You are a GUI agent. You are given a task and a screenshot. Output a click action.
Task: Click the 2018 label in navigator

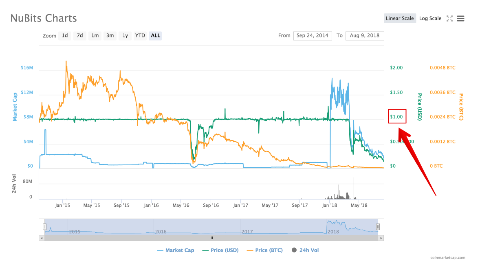point(333,232)
